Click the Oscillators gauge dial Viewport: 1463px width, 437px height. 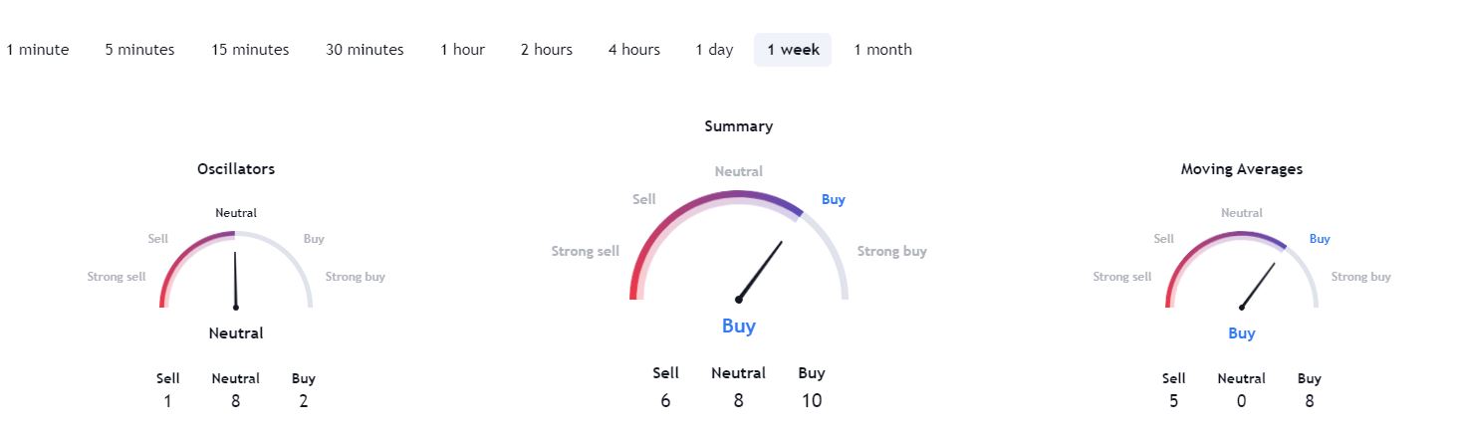coord(236,270)
